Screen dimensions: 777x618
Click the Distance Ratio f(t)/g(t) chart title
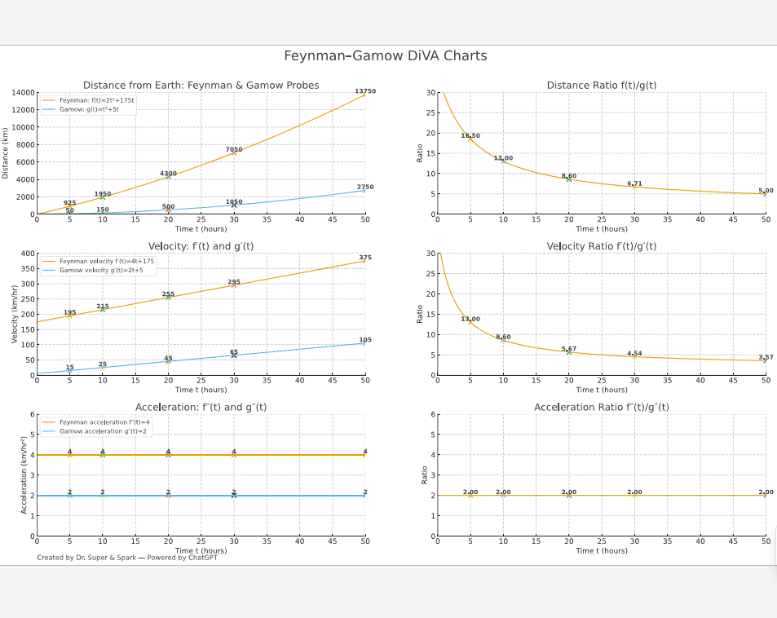click(601, 86)
